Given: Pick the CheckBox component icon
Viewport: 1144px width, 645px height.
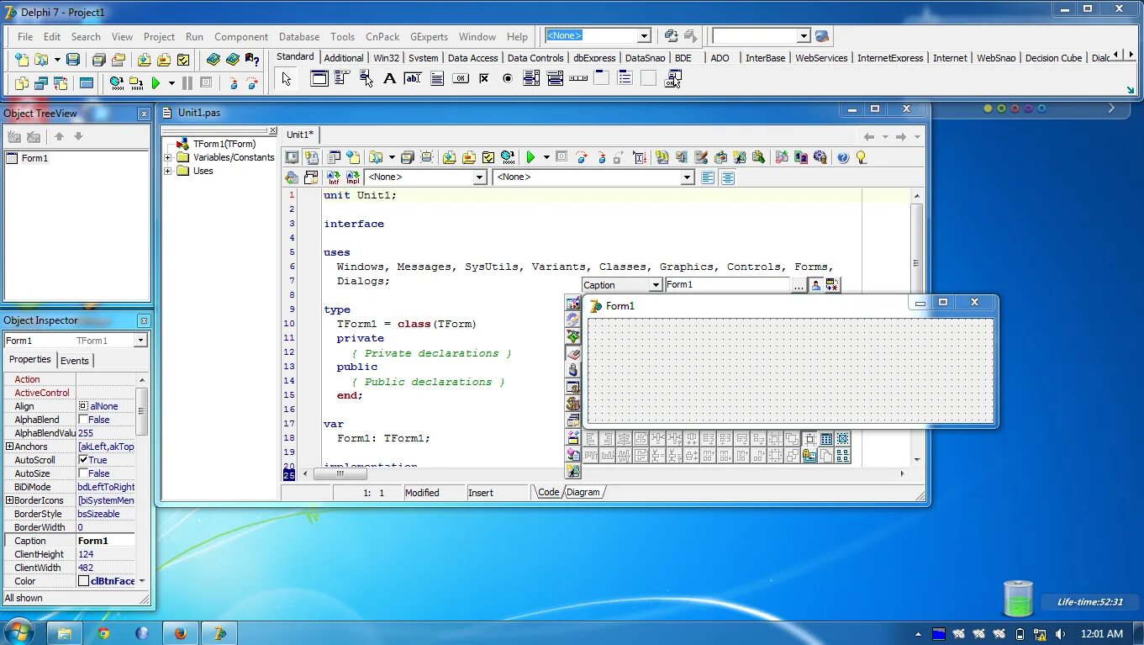Looking at the screenshot, I should point(484,79).
